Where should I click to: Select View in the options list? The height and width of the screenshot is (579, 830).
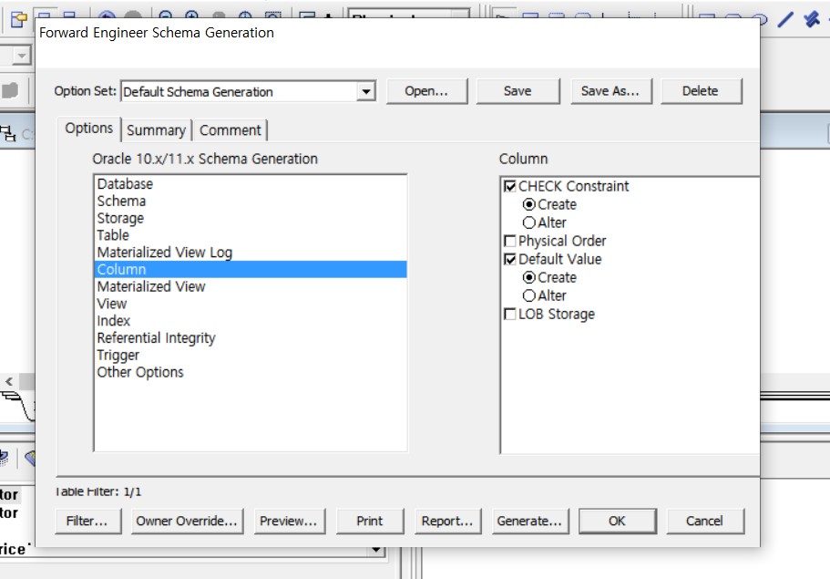pos(251,304)
